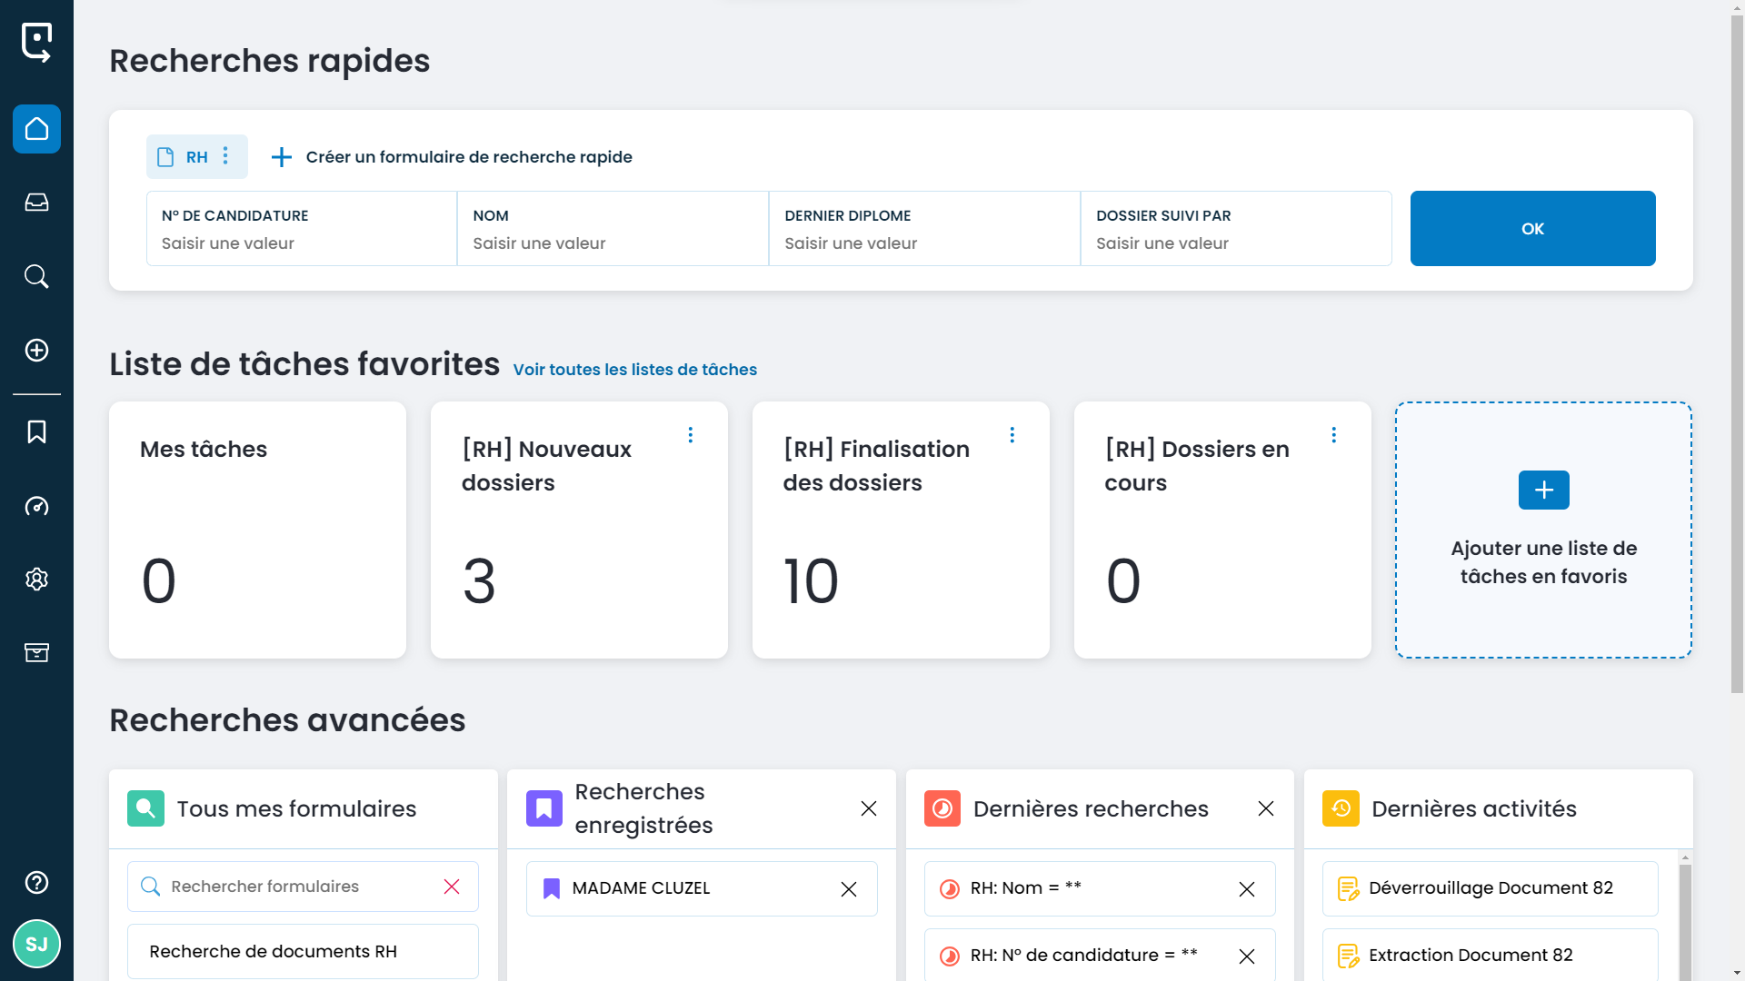This screenshot has width=1745, height=981.
Task: Open the inbox tray in the sidebar
Action: click(x=36, y=203)
